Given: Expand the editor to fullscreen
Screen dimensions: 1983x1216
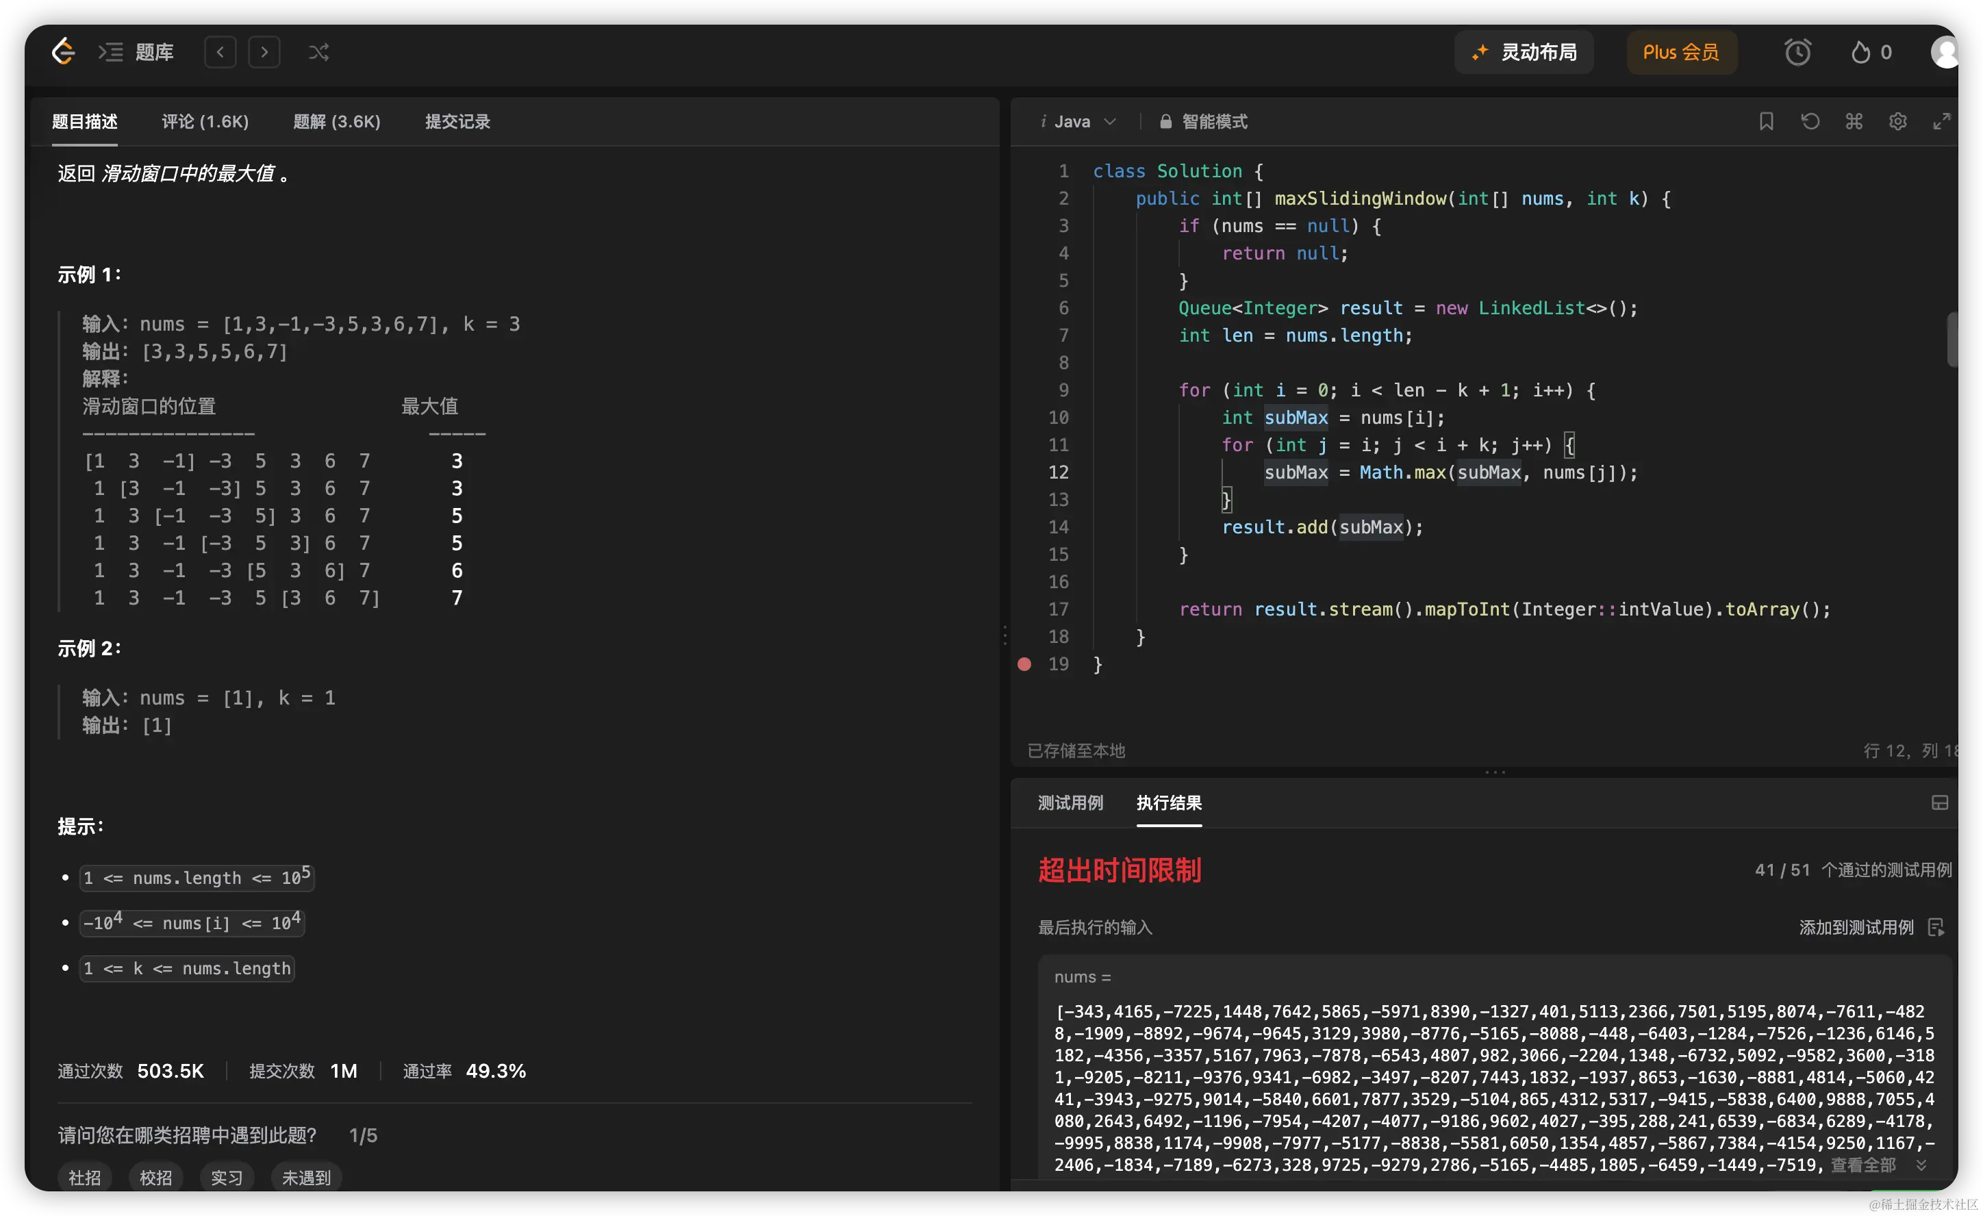Looking at the screenshot, I should click(x=1941, y=121).
